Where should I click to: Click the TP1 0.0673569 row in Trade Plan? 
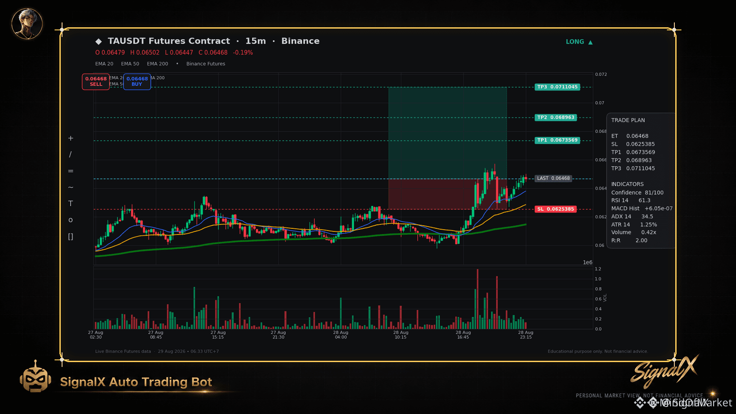point(633,152)
